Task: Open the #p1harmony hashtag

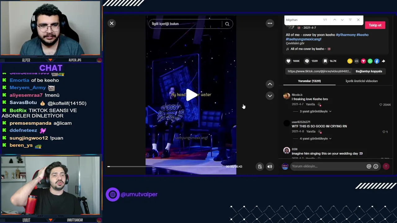Action: 346,35
